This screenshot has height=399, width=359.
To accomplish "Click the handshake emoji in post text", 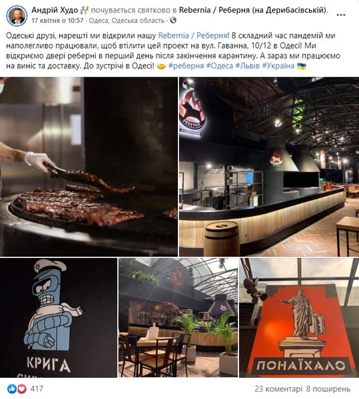I will click(x=161, y=66).
